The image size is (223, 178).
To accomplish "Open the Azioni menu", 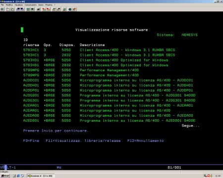I will pos(41,5).
